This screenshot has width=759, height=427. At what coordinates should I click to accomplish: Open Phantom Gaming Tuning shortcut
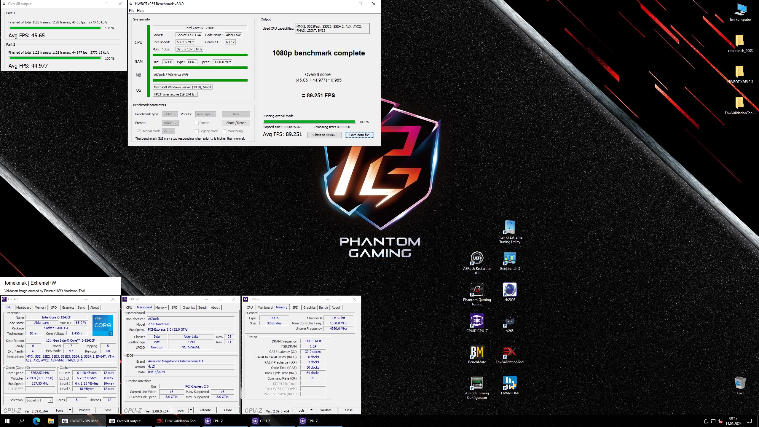click(477, 294)
